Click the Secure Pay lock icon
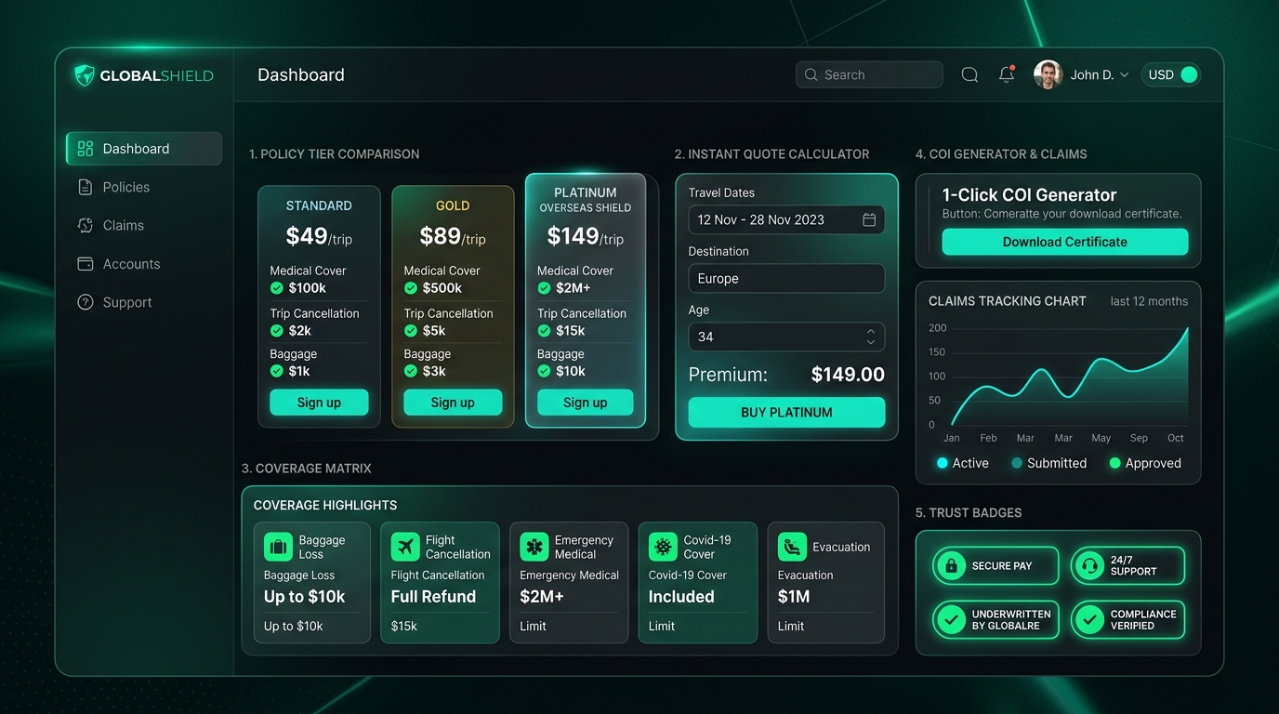 point(951,565)
